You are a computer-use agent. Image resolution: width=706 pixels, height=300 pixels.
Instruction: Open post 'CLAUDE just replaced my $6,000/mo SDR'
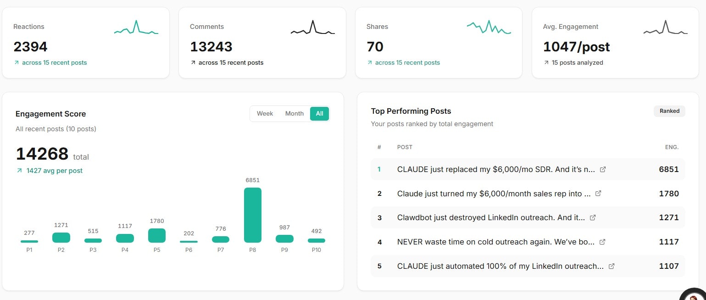496,169
